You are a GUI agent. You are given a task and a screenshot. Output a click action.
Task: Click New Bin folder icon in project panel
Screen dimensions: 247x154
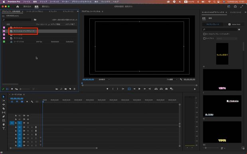coord(65,89)
